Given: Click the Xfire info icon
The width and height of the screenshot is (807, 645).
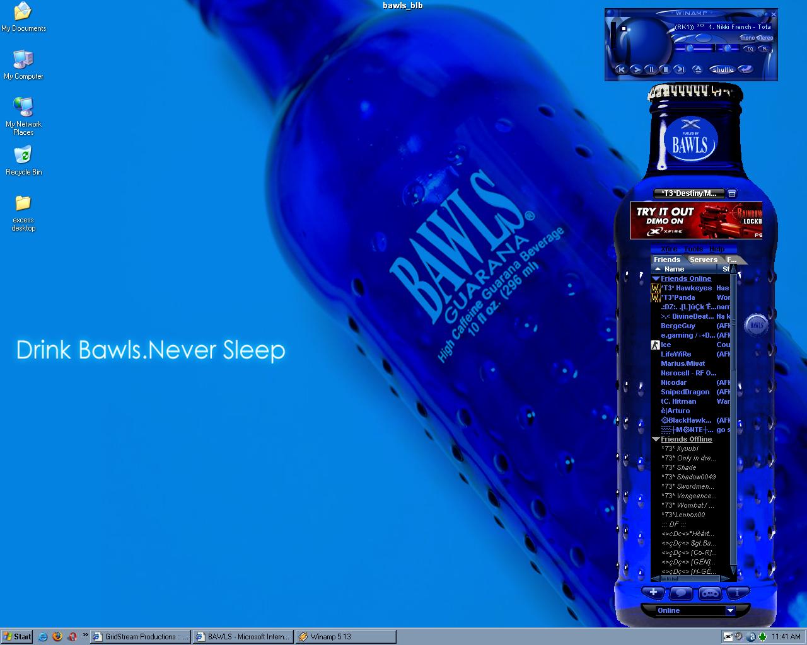Looking at the screenshot, I should 737,592.
